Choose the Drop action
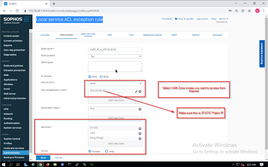Viewport: 268px width, 167px height. click(x=106, y=151)
